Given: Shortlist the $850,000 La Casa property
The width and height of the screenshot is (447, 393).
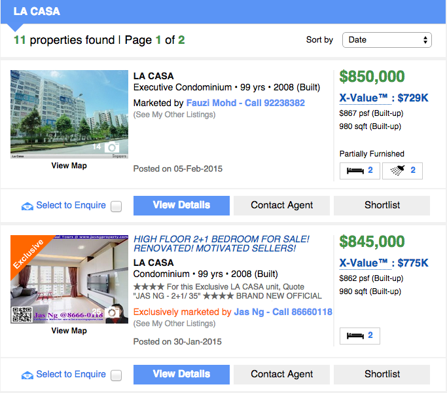Looking at the screenshot, I should pos(382,206).
